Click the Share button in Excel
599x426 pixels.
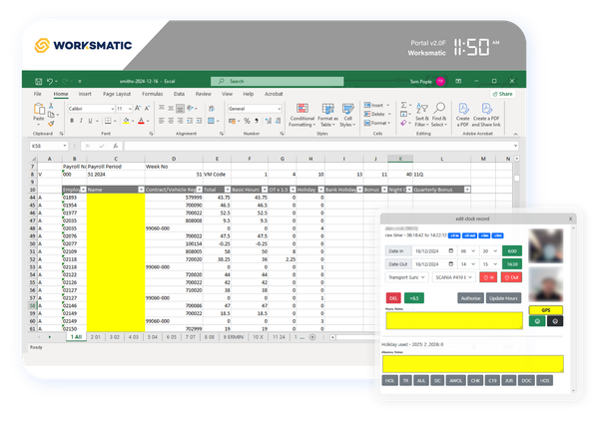(503, 94)
